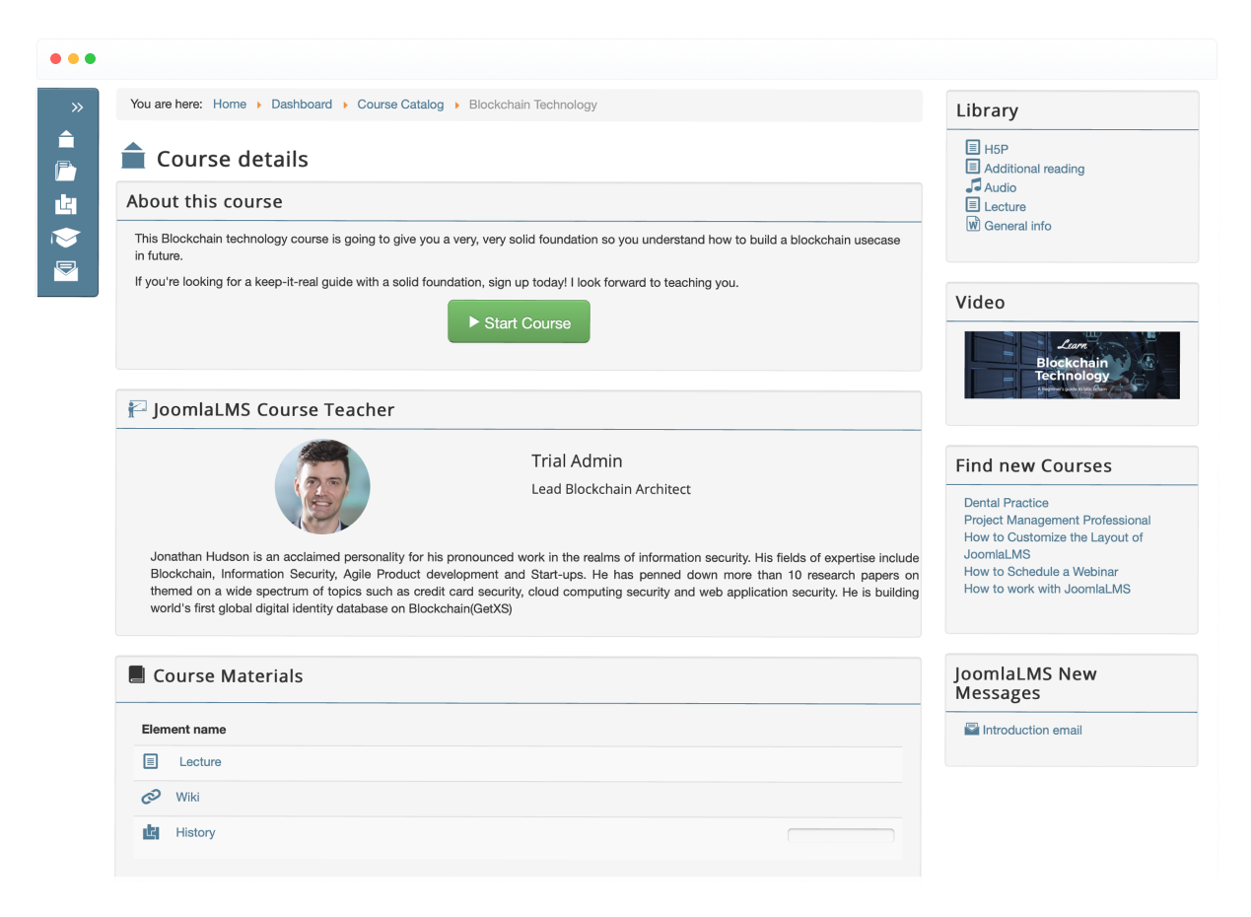Open the Wiki link in Course Materials

point(187,798)
